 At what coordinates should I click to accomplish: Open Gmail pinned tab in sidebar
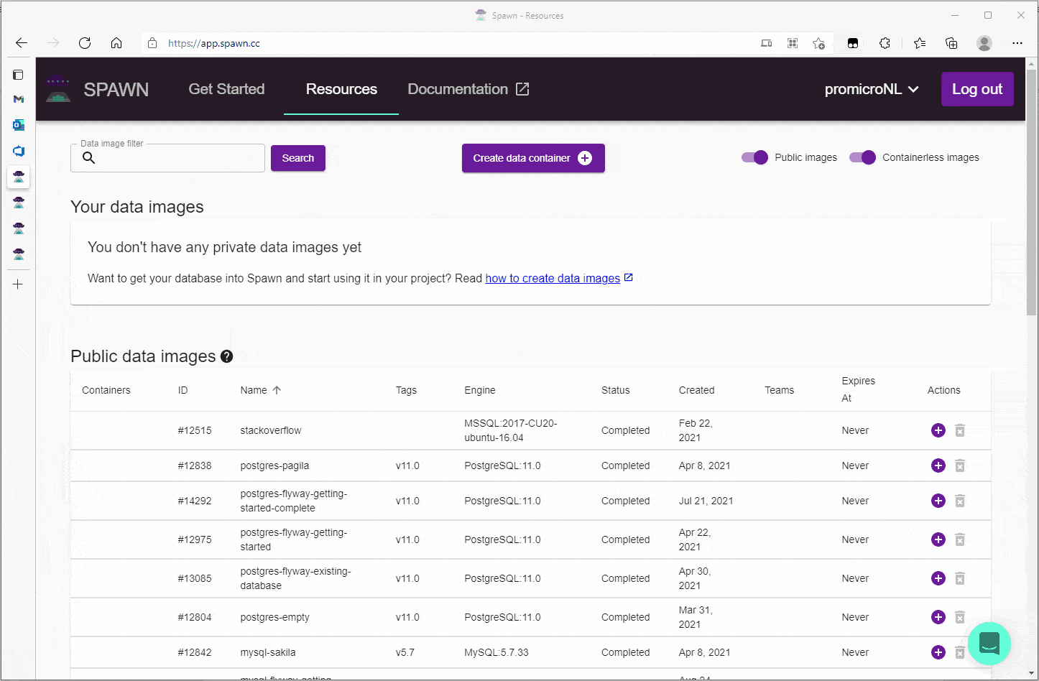click(19, 99)
